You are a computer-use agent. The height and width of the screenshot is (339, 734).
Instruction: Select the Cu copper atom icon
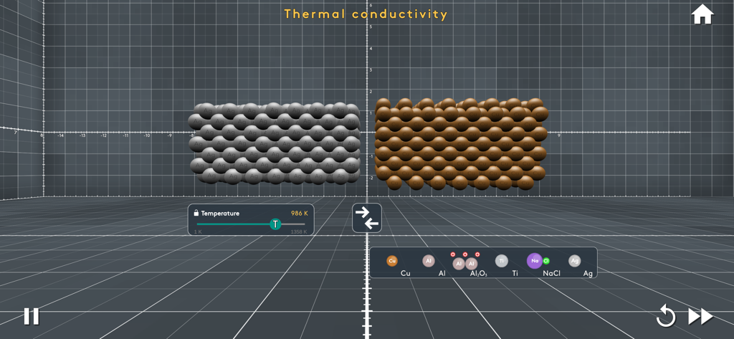392,261
